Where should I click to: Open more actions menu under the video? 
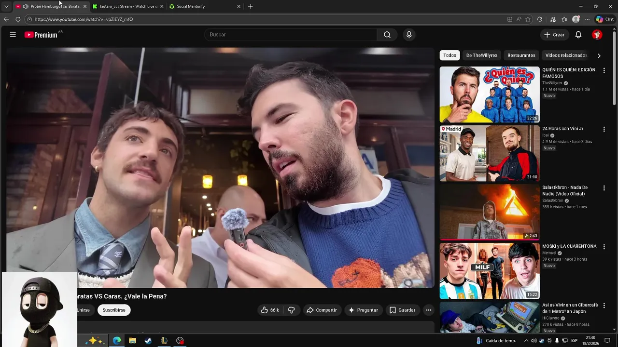(x=428, y=310)
